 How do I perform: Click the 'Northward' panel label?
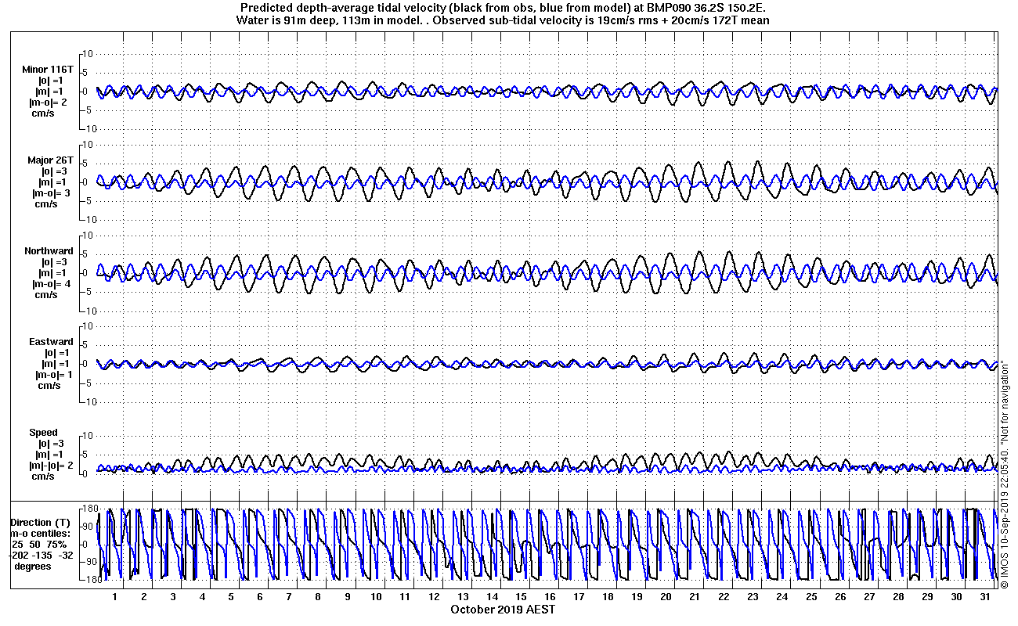tap(49, 251)
